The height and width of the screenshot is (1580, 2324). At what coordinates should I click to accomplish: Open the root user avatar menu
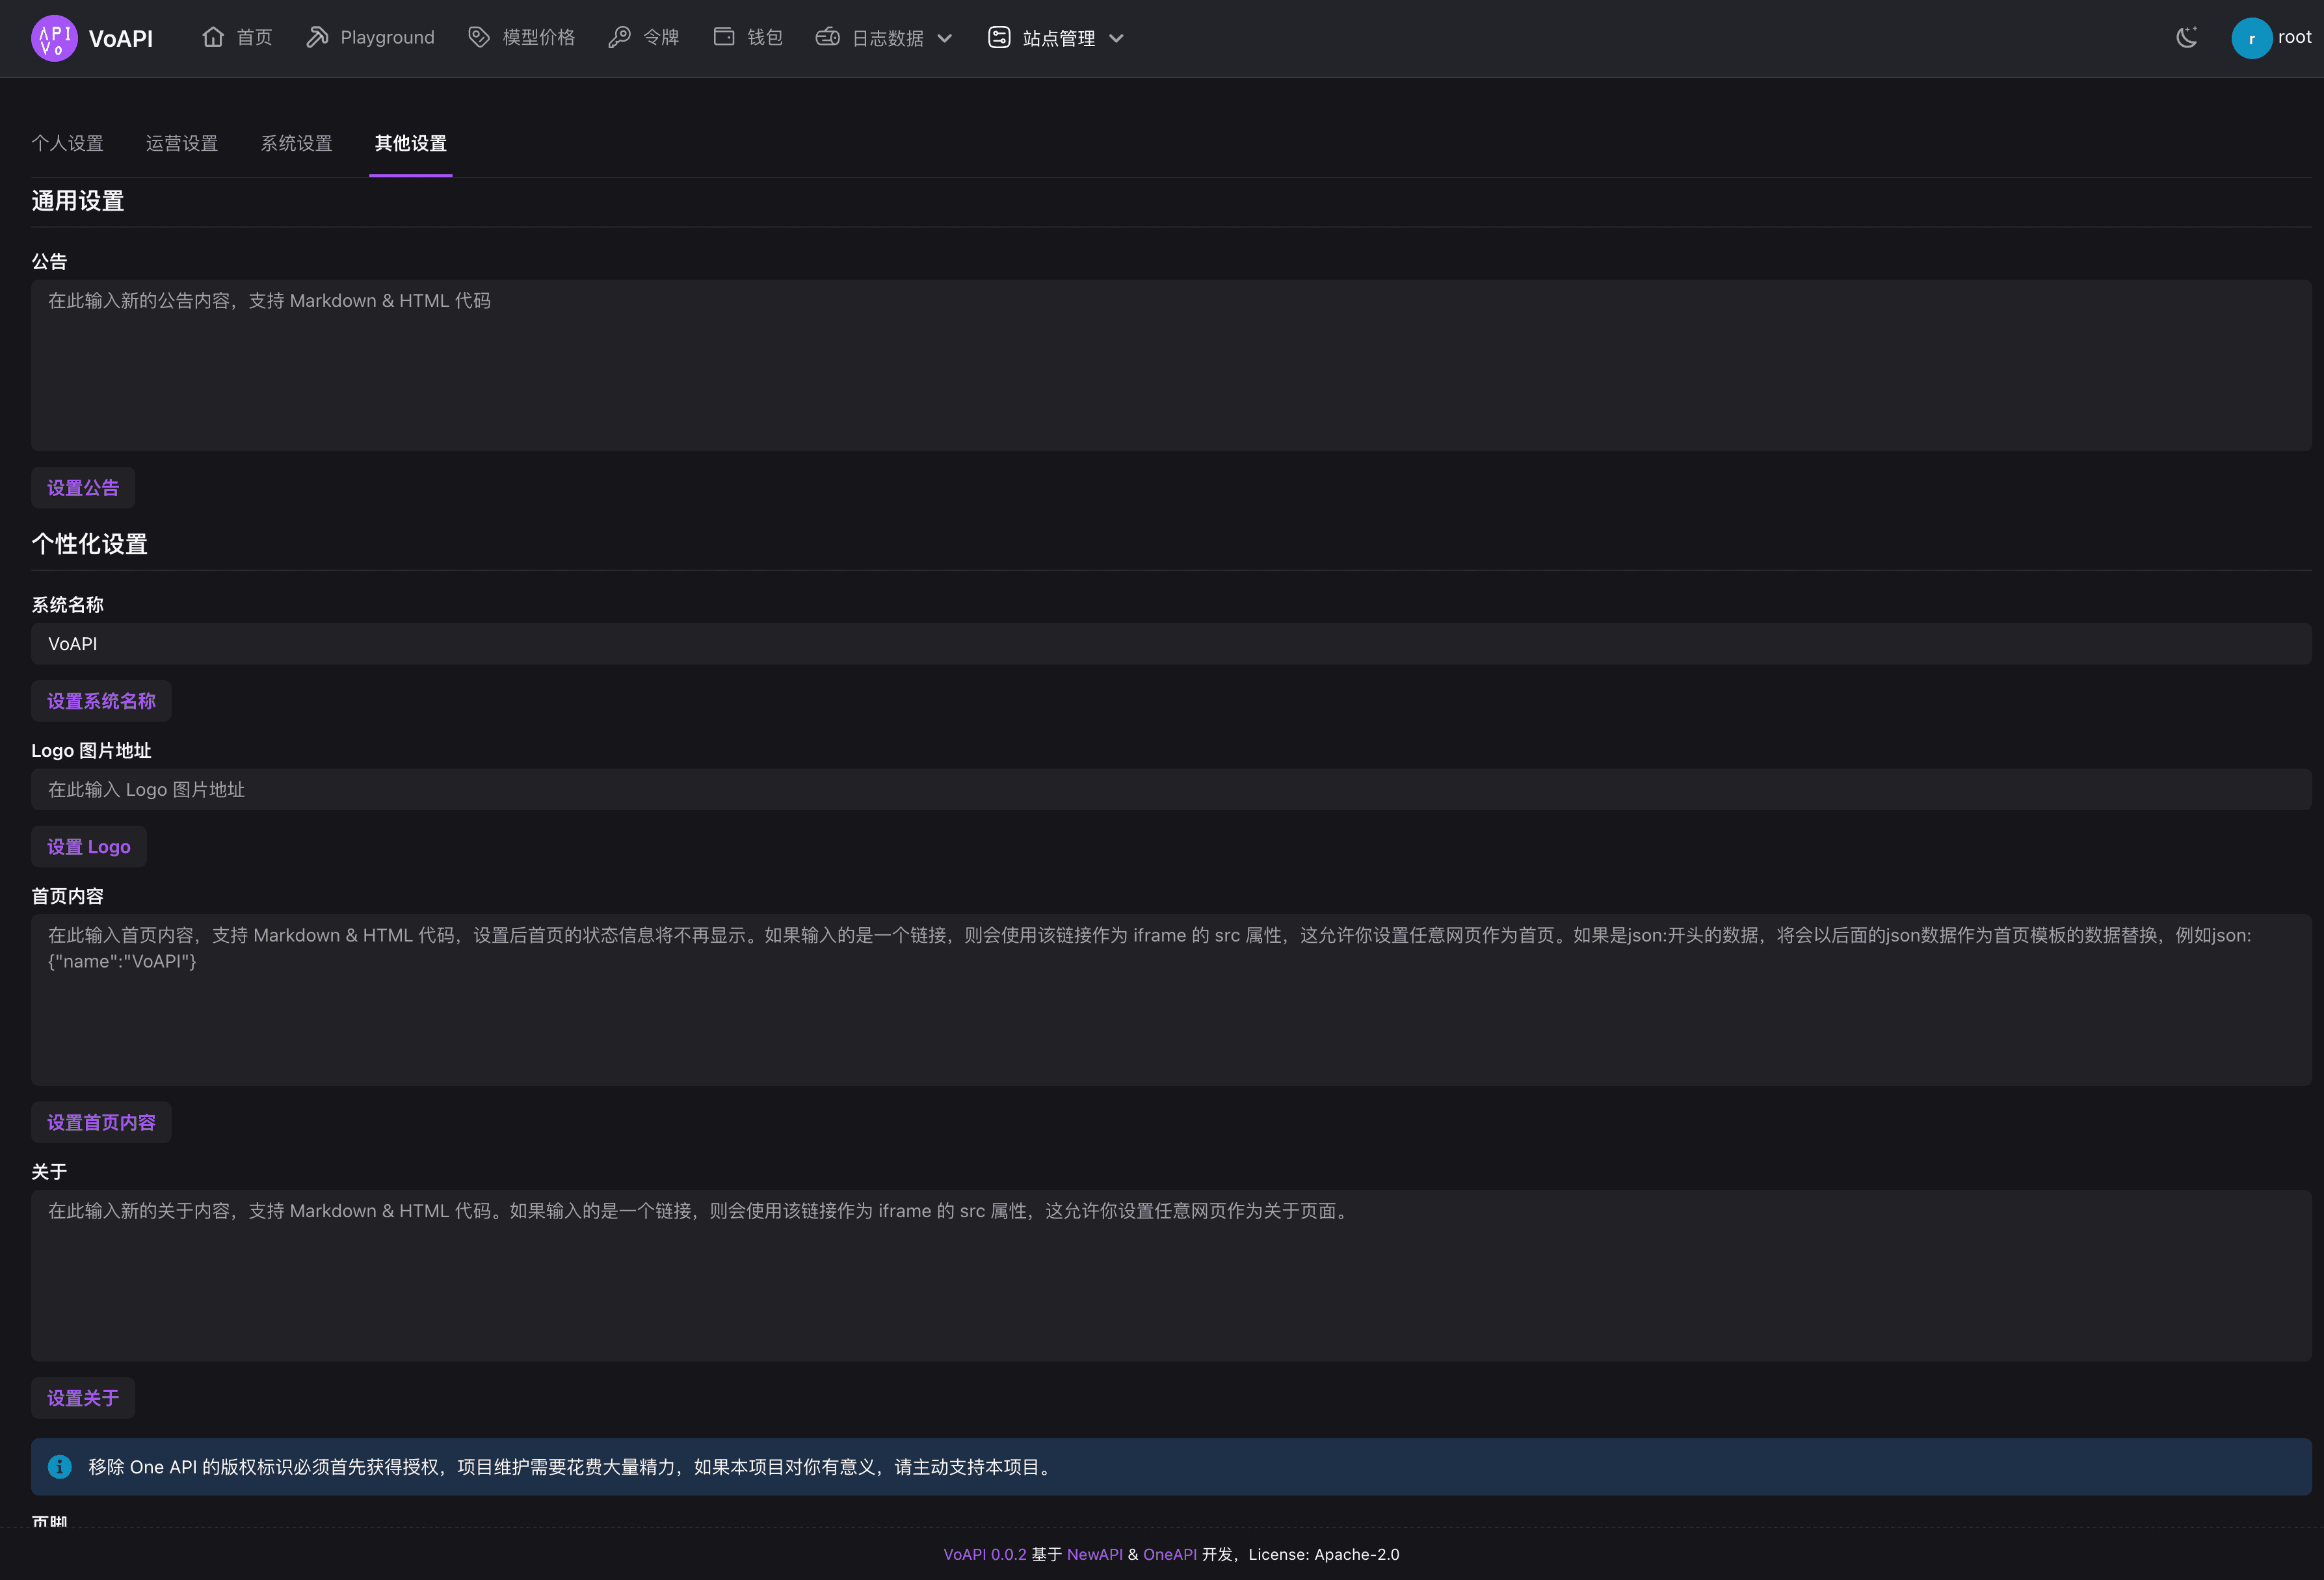[2251, 38]
